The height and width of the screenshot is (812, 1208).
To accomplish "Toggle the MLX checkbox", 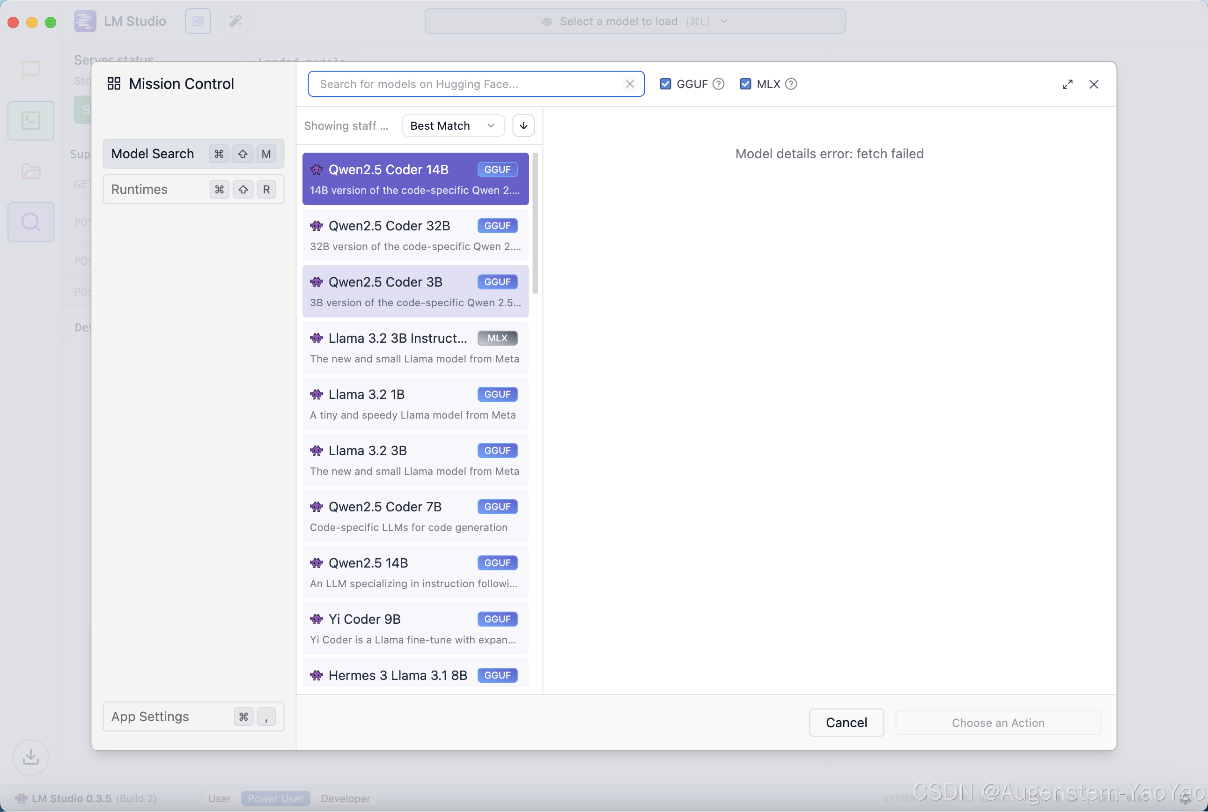I will click(x=745, y=84).
